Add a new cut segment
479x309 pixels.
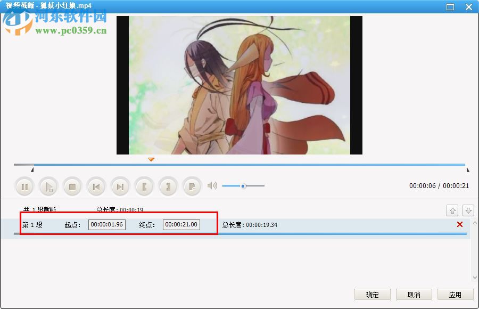pyautogui.click(x=192, y=186)
